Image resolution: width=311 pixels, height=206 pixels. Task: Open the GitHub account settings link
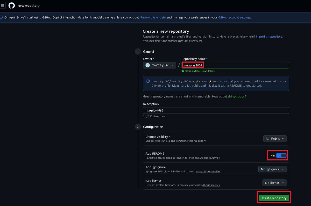pyautogui.click(x=234, y=18)
